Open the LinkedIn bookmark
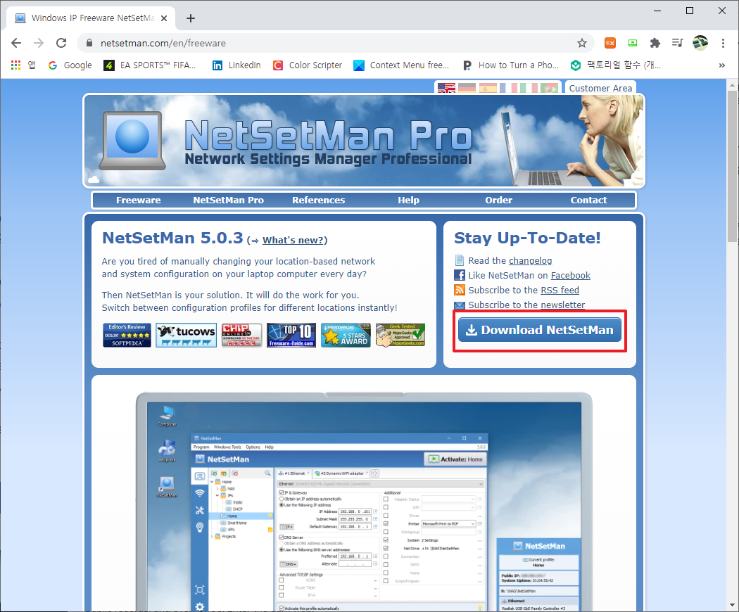 point(236,65)
